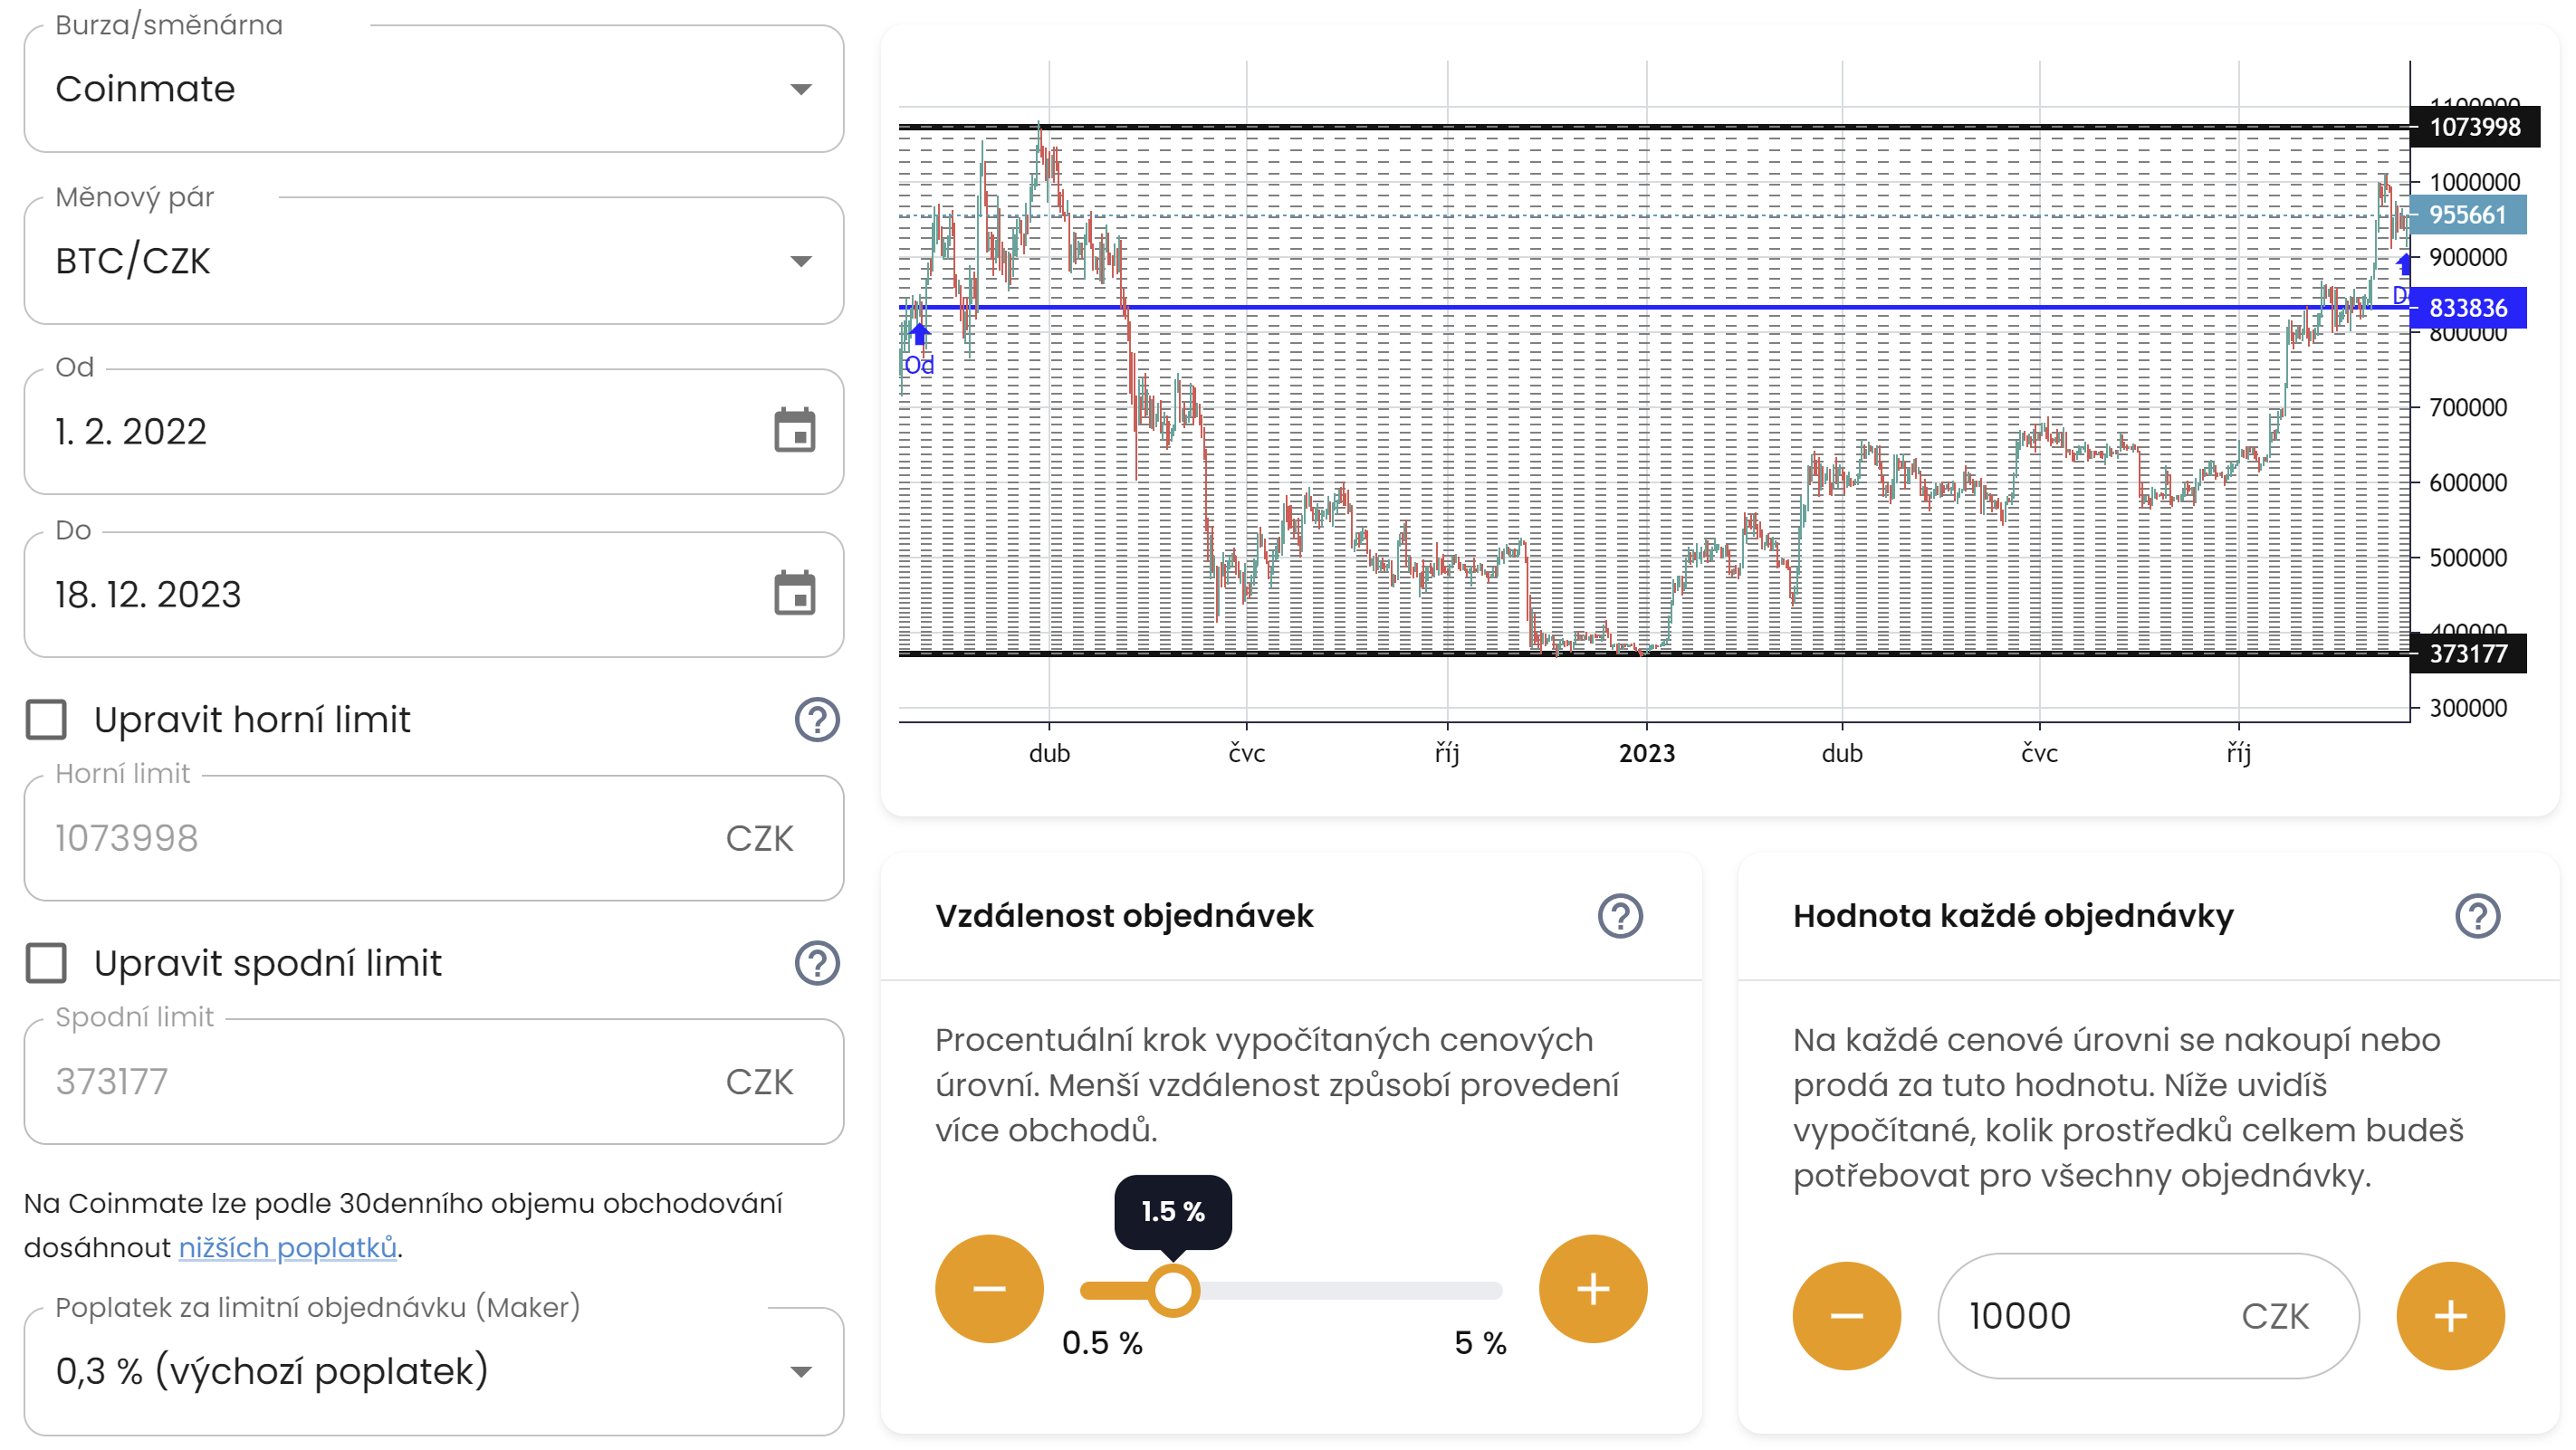Click the help icon next to Upravit spodní limit

point(816,963)
